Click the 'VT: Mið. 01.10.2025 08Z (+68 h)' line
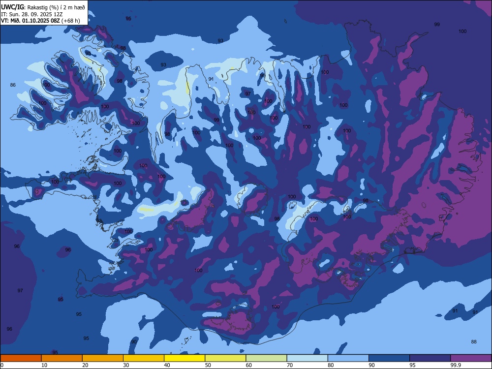492x369 pixels. (x=40, y=21)
